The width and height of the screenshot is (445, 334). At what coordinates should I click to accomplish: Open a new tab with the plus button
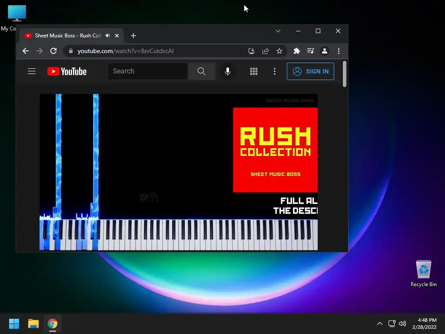(x=133, y=36)
